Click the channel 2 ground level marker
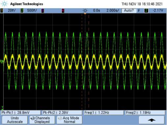Image resolution: width=167 pixels, height=125 pixels. (x=2, y=61)
